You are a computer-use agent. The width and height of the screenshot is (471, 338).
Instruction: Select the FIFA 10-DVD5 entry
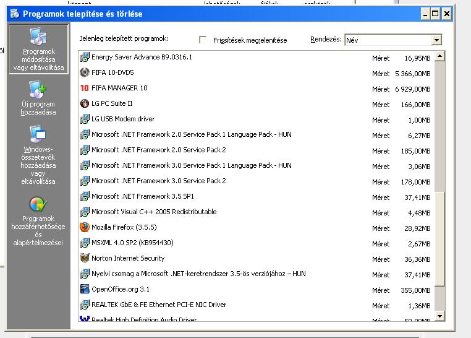(x=256, y=73)
